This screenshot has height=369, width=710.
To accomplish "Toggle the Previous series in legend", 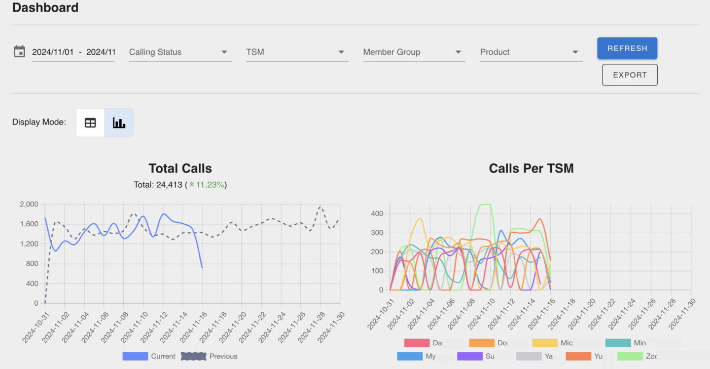I will pos(194,356).
